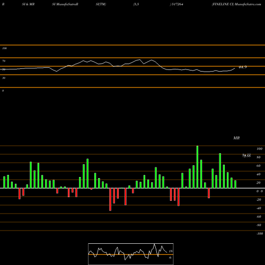Click the RSI axis label 30

(x=4, y=78)
